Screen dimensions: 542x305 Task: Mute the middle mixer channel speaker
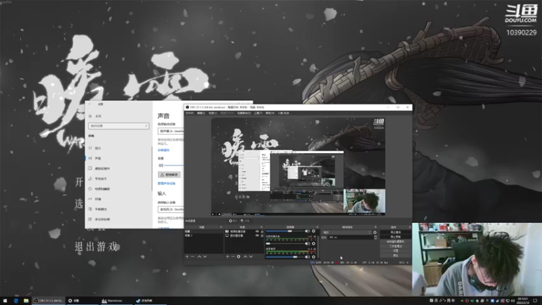tap(307, 243)
